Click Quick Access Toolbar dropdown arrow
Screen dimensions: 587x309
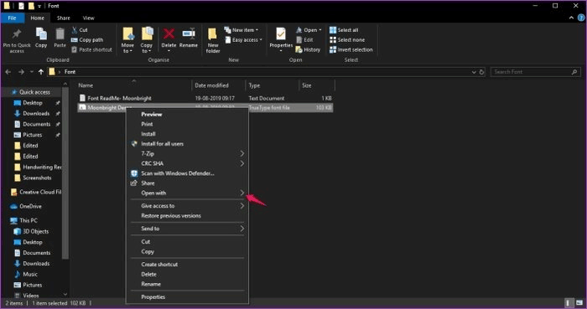[39, 6]
